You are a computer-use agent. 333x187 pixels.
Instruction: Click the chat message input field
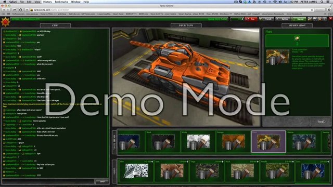point(48,181)
